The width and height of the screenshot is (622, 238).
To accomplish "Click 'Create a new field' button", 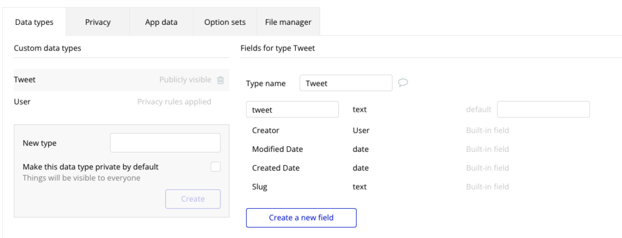I will point(301,218).
